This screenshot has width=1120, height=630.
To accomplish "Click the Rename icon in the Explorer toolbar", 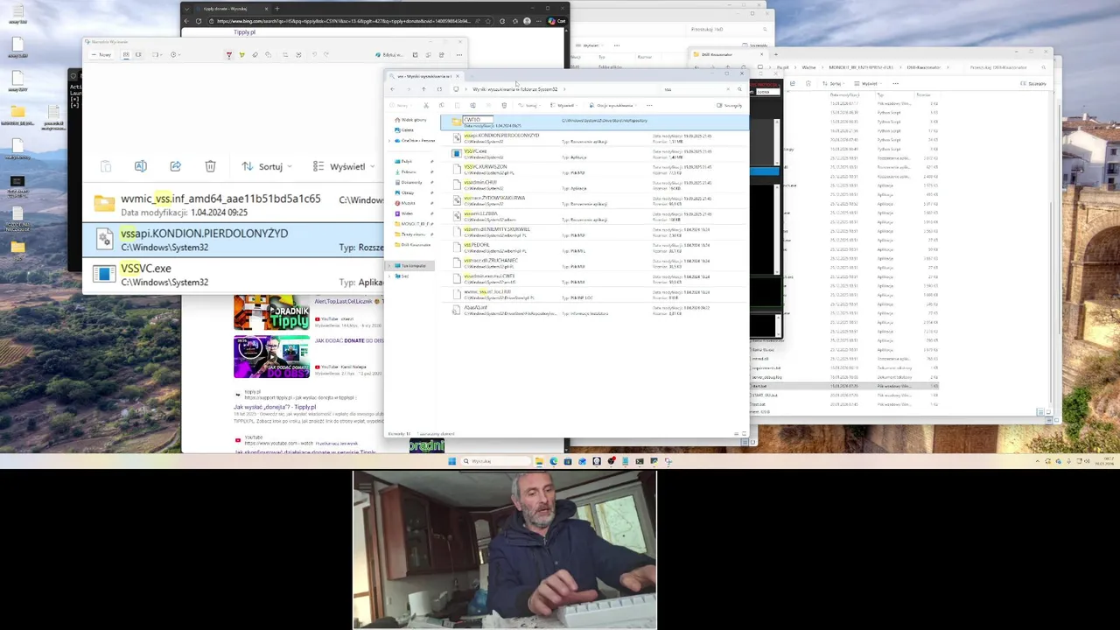I will pos(472,105).
